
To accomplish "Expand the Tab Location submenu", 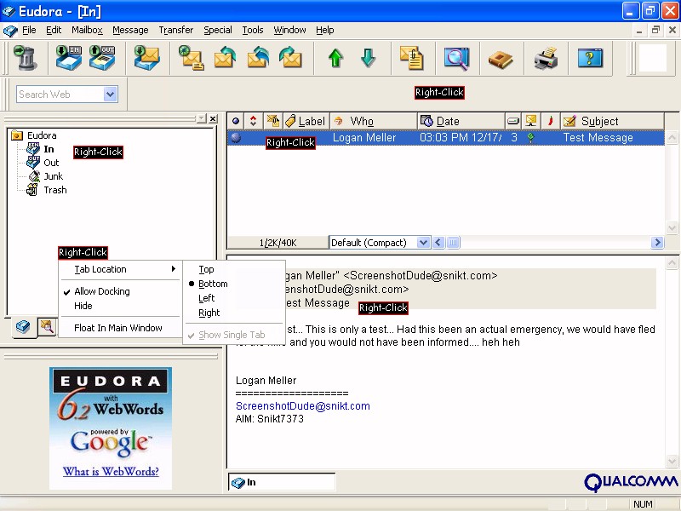I will click(x=119, y=269).
